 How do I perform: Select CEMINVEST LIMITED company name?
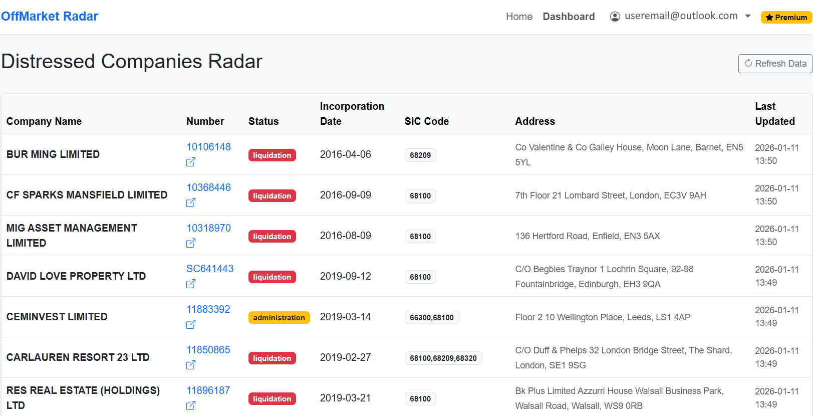57,317
